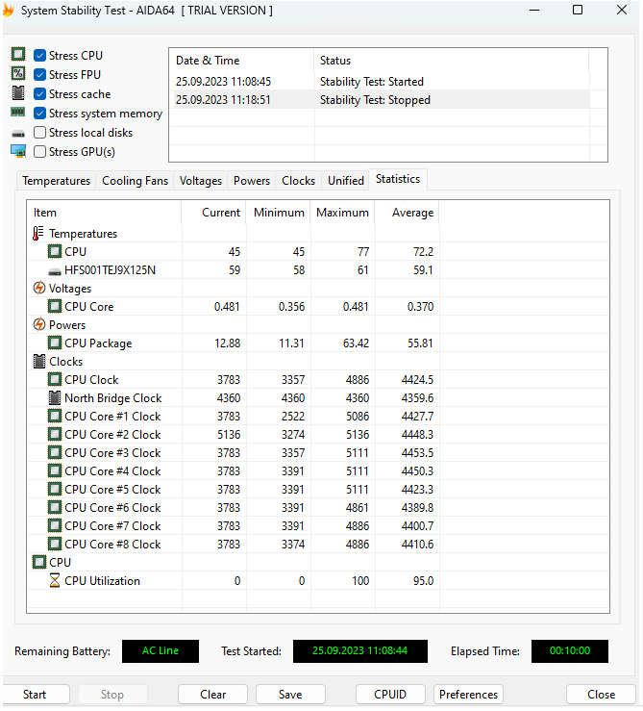Image resolution: width=643 pixels, height=711 pixels.
Task: Toggle the Stress system memory checkbox
Action: (x=39, y=113)
